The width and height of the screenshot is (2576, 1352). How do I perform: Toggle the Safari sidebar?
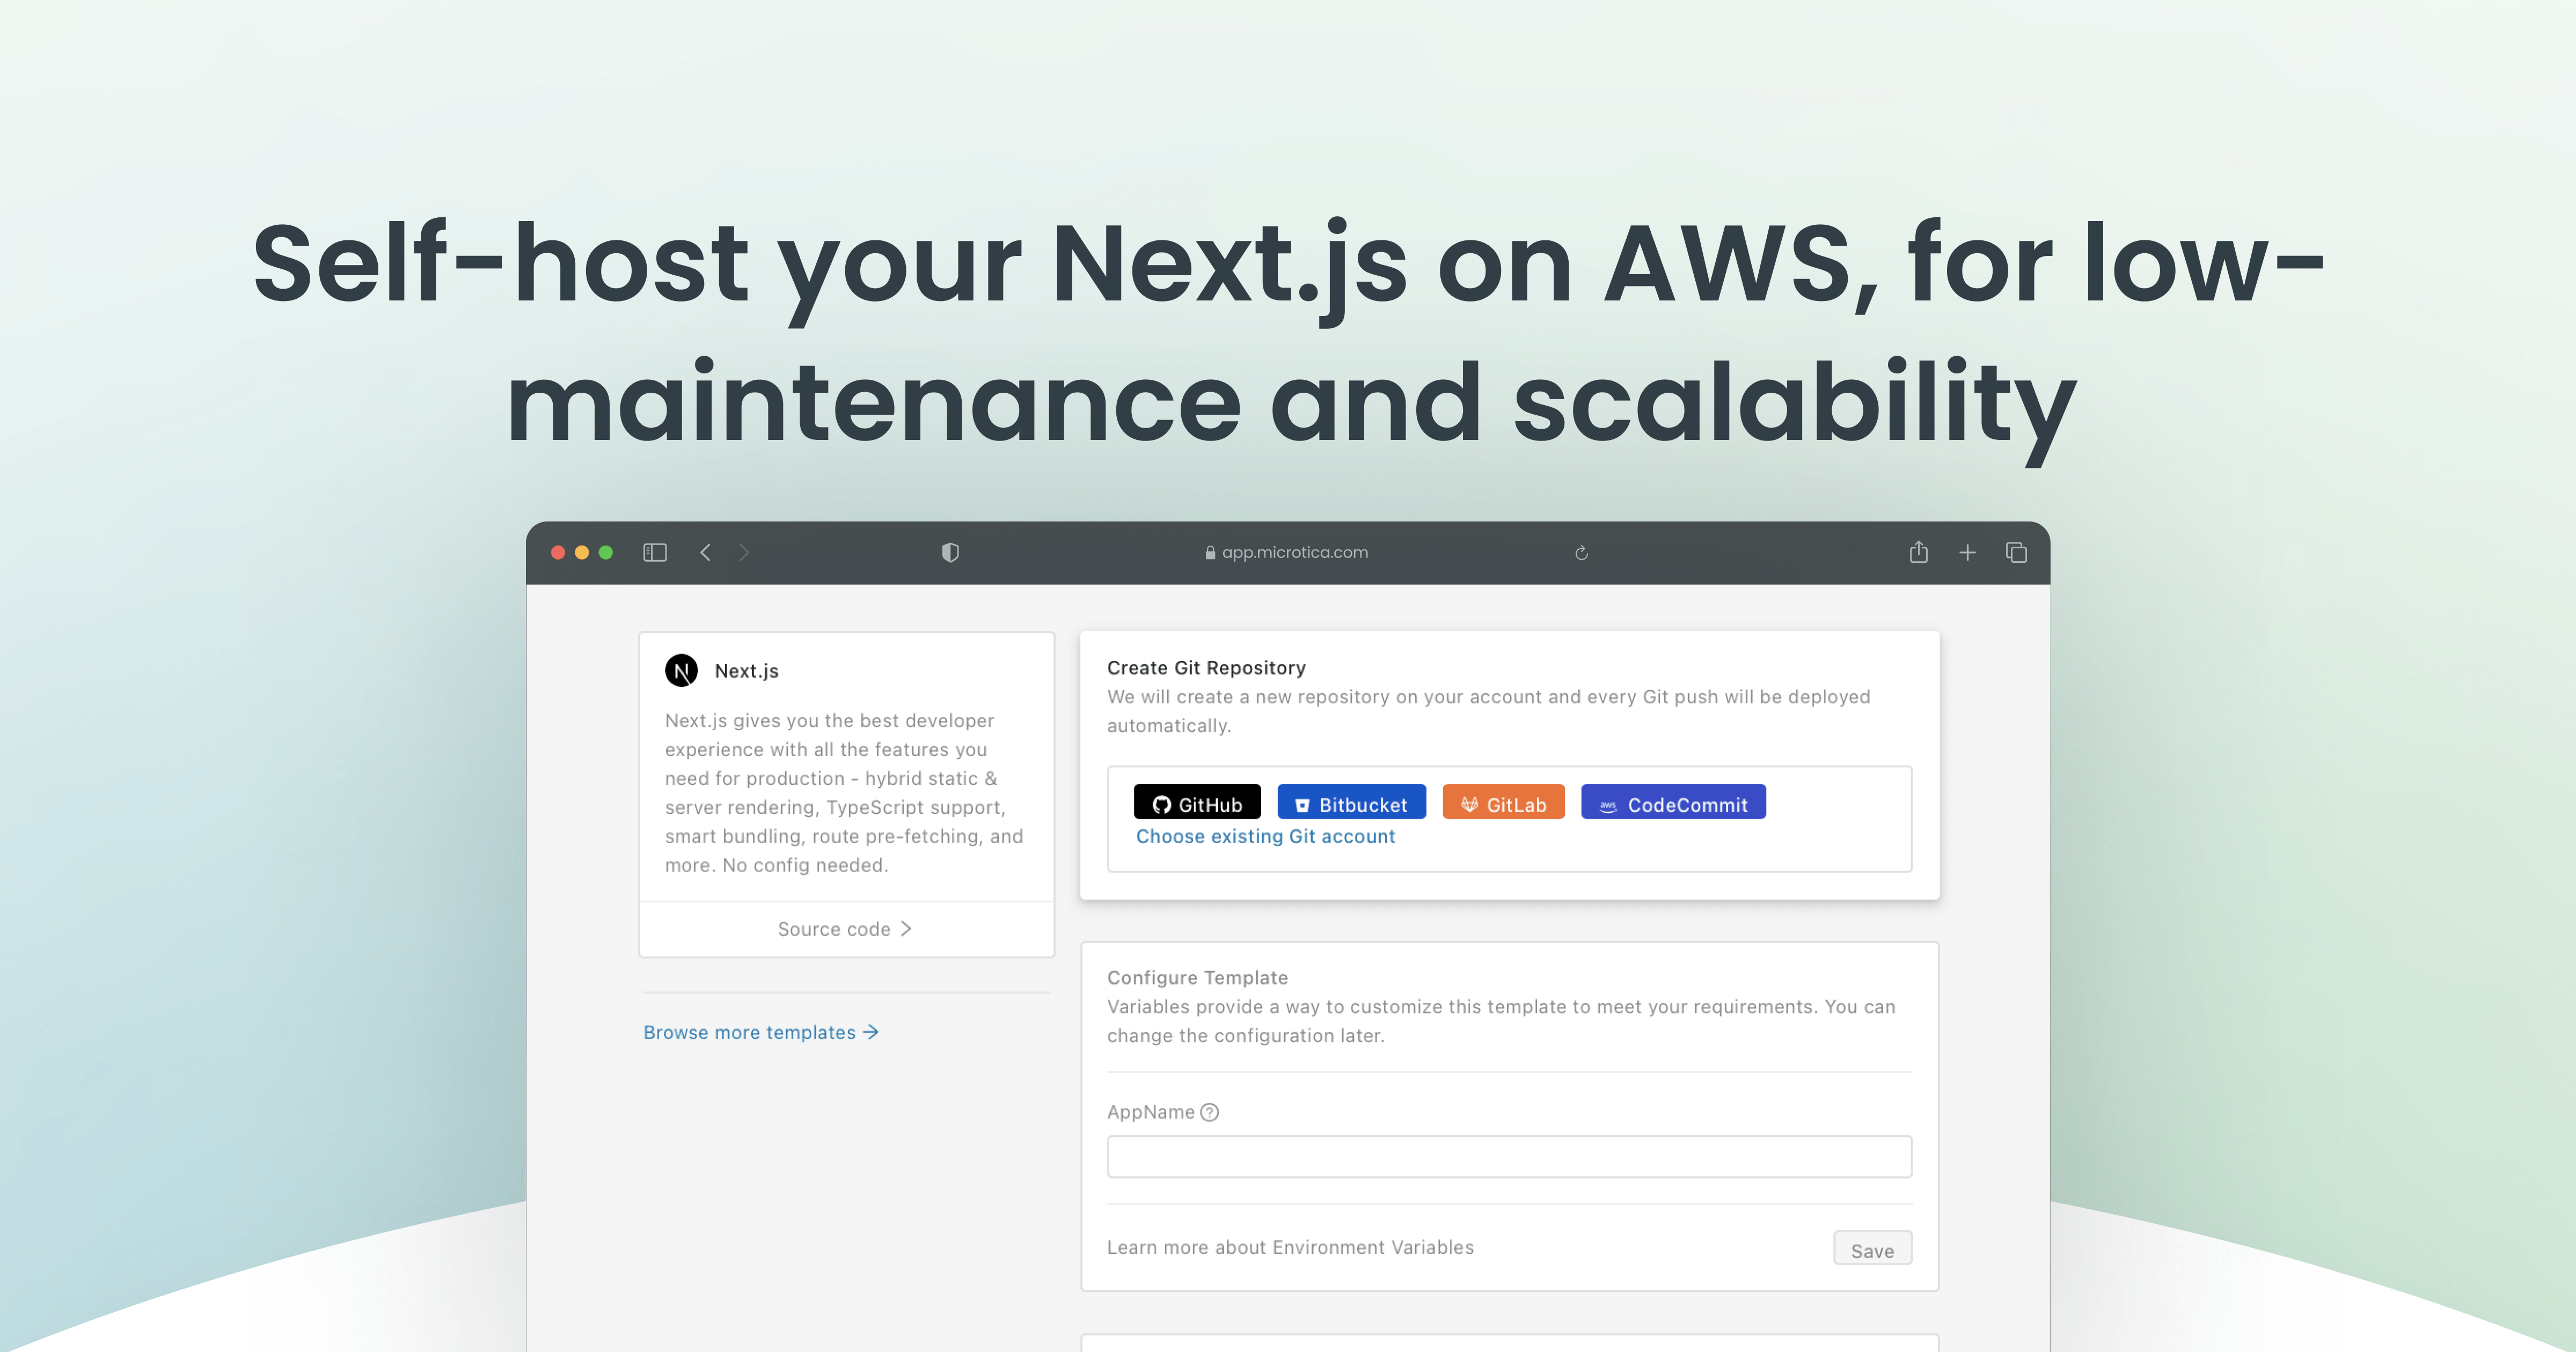[x=654, y=551]
